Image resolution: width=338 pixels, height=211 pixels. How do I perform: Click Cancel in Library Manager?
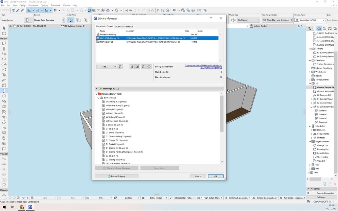[x=198, y=176]
